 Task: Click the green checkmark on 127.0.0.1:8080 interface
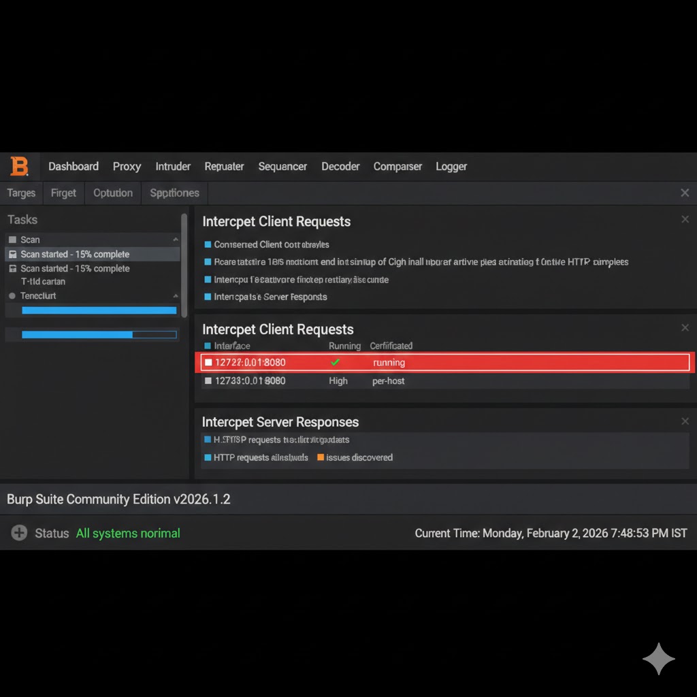(x=335, y=362)
